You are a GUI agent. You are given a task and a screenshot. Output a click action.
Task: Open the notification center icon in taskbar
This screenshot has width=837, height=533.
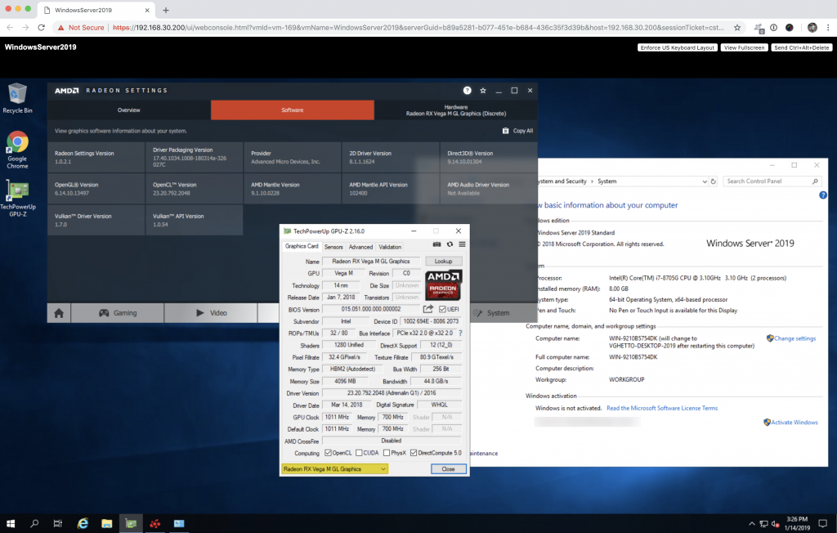click(x=823, y=523)
